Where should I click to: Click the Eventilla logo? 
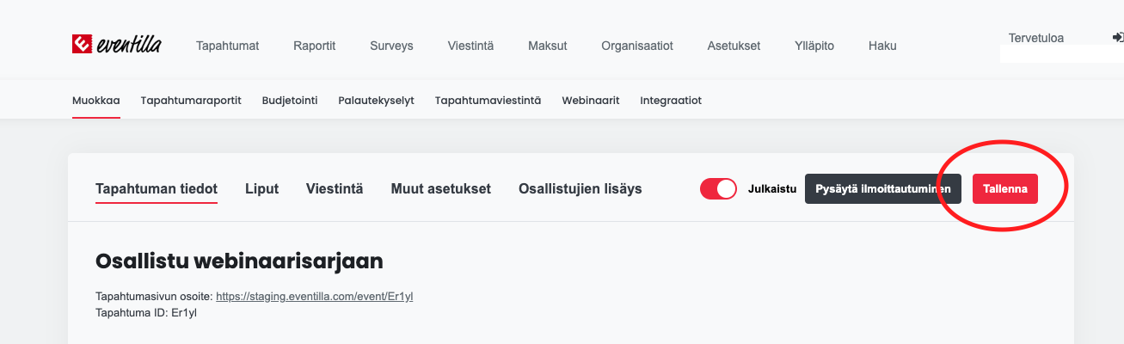(116, 45)
